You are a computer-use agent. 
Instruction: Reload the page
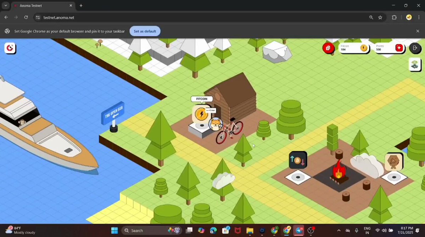point(26,17)
